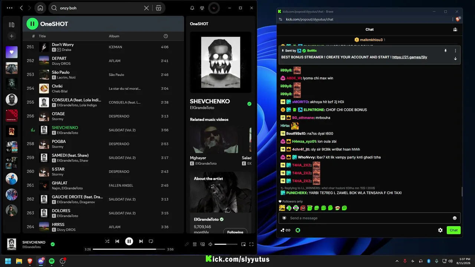Open the Mghayer music video

point(214,140)
